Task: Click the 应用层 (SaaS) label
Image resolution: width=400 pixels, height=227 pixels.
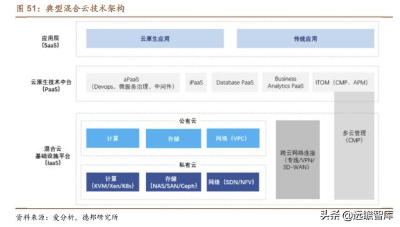Action: point(50,42)
